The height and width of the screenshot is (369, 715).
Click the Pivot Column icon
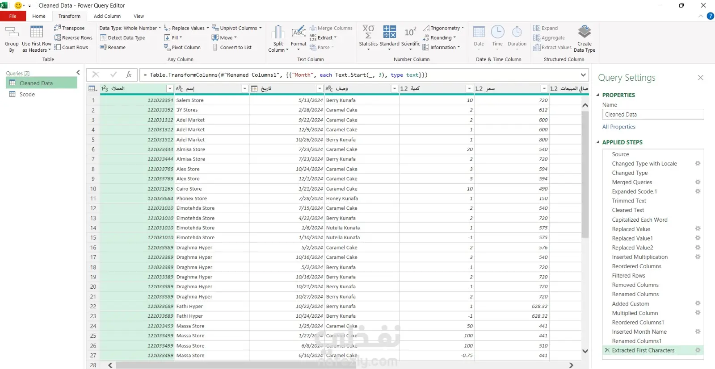point(167,47)
